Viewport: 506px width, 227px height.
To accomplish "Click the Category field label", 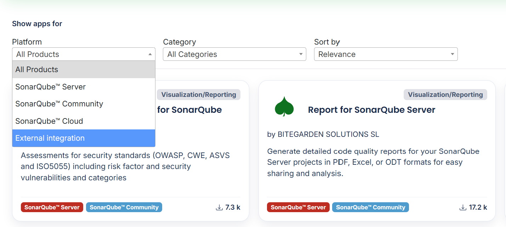I will pyautogui.click(x=180, y=42).
